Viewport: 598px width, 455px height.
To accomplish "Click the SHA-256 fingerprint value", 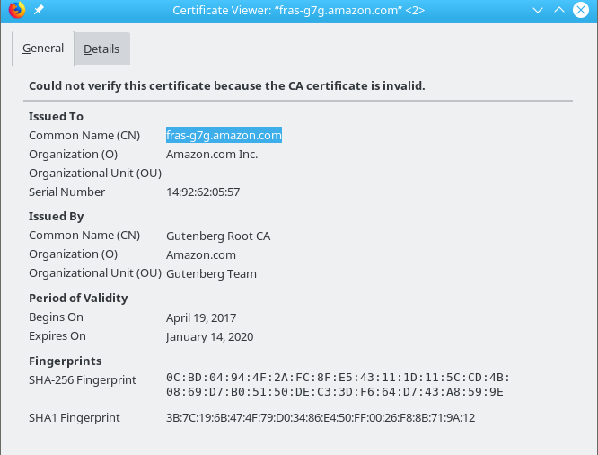I will 338,384.
